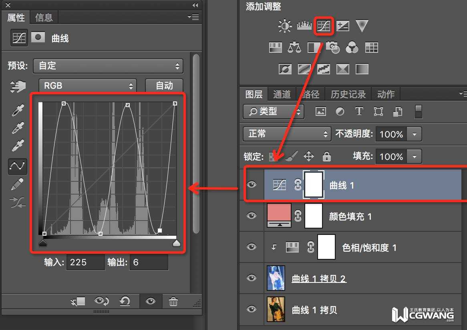Add a Curves adjustment layer

tap(324, 26)
